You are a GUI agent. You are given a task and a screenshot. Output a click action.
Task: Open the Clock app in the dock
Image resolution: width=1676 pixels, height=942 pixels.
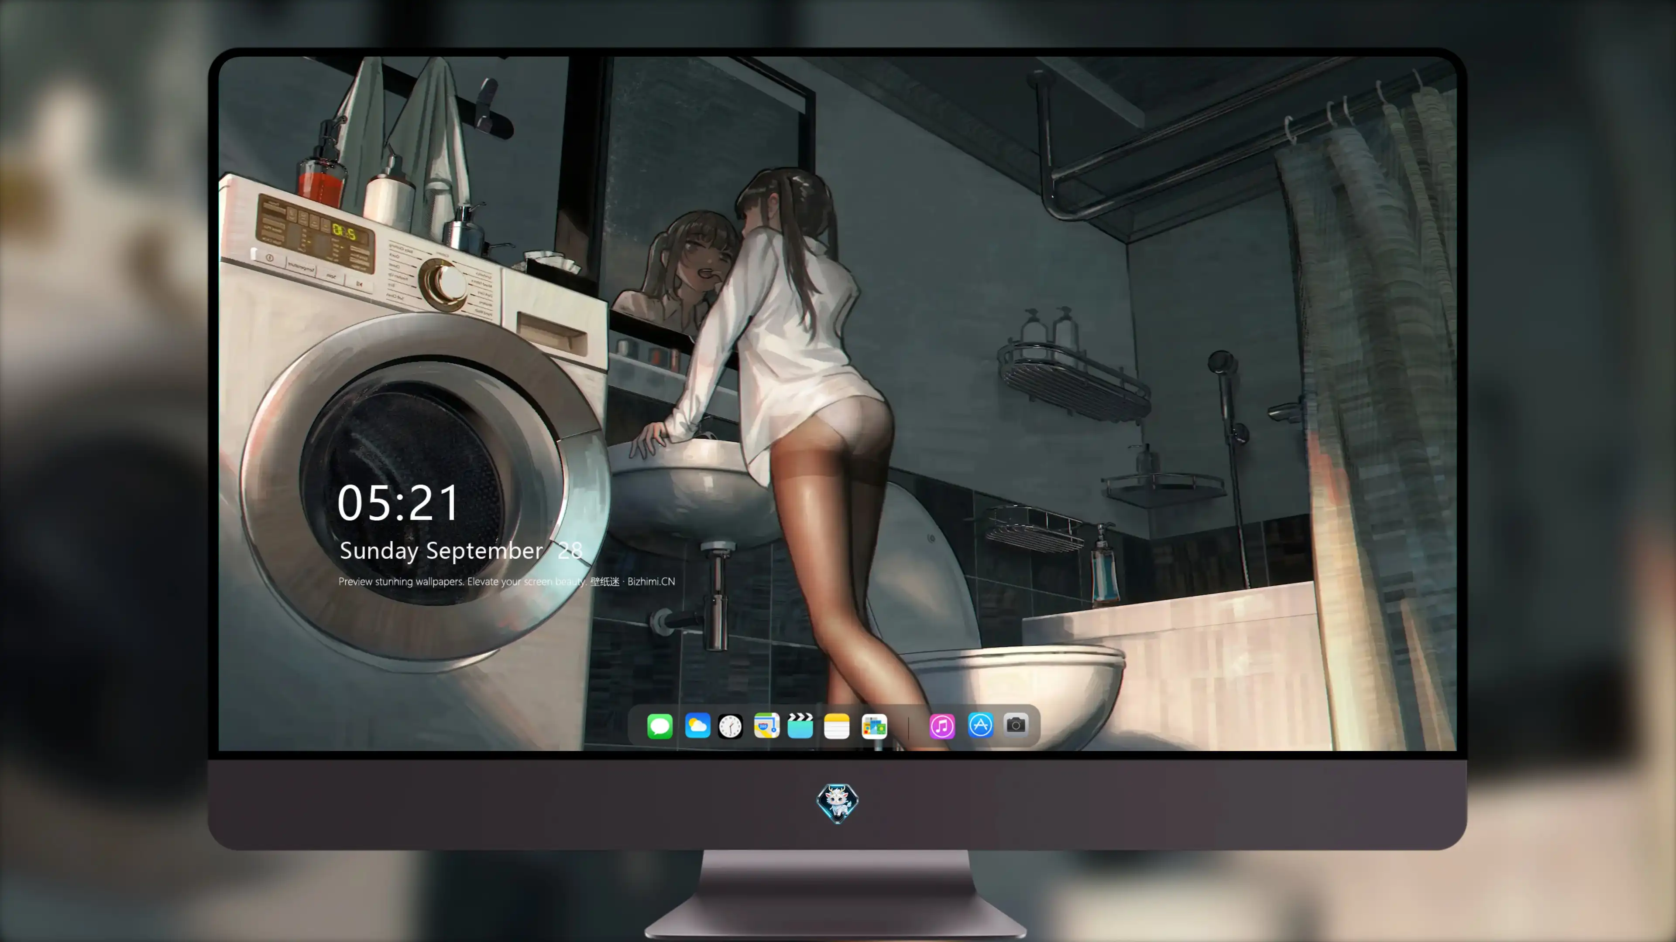tap(730, 726)
